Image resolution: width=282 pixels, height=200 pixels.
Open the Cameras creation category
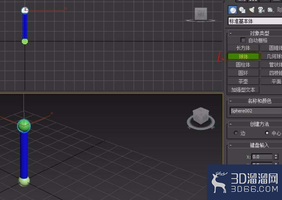pyautogui.click(x=261, y=10)
